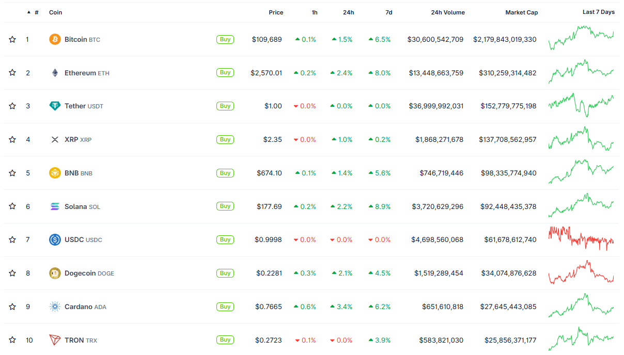Click Buy button for Dogecoin

[225, 273]
